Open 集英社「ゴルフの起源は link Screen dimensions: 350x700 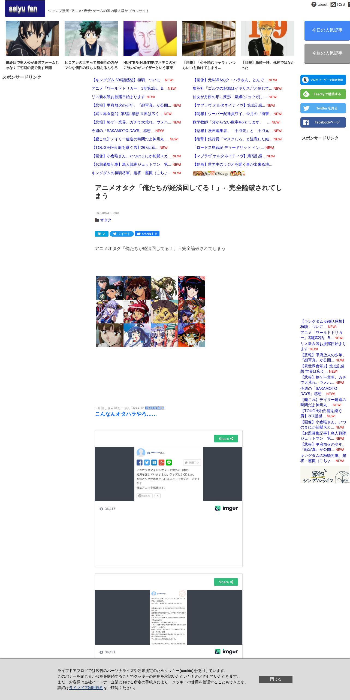(x=233, y=88)
